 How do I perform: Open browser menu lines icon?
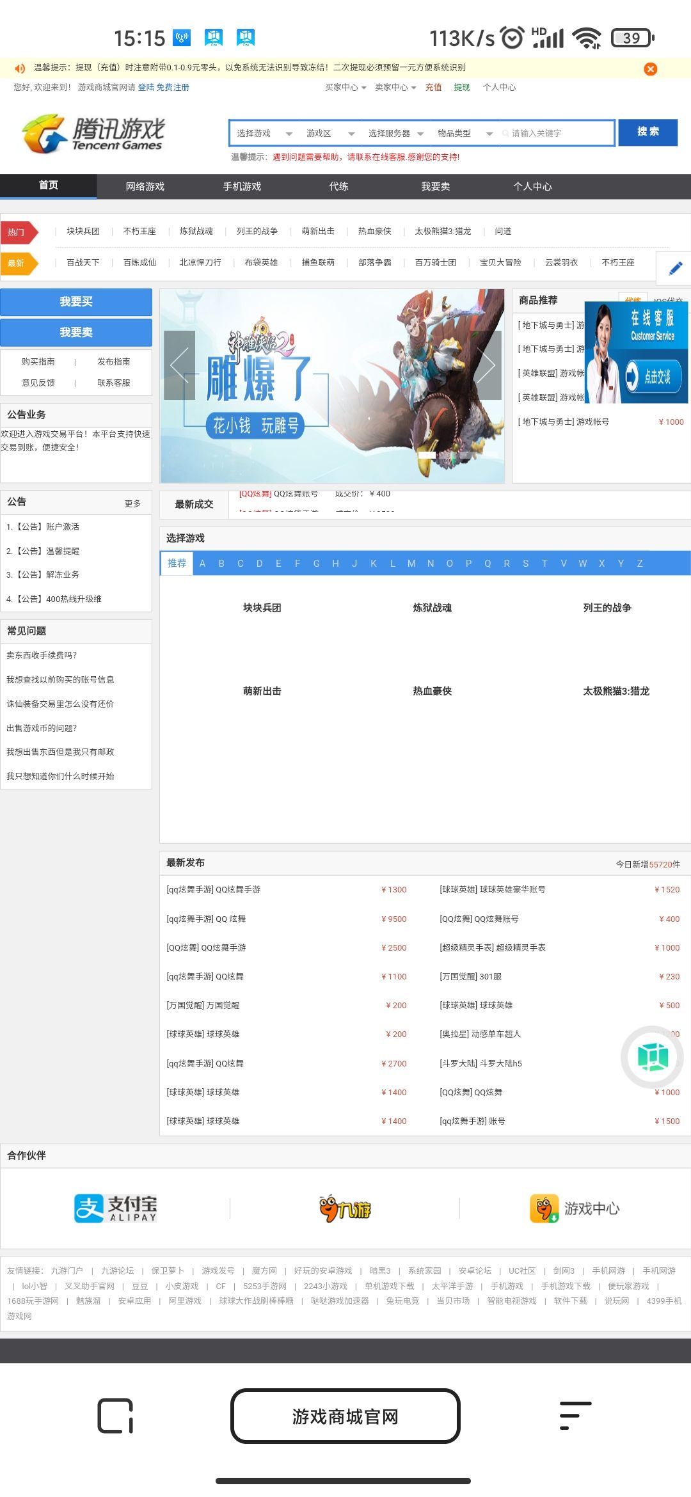pyautogui.click(x=575, y=1415)
